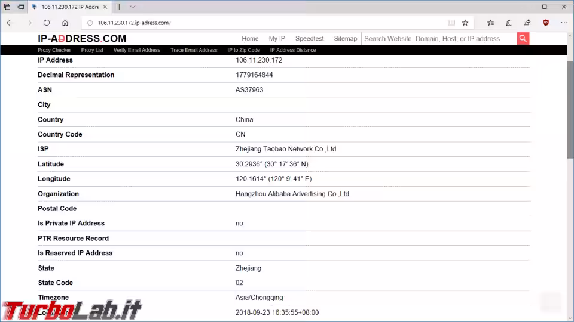574x322 pixels.
Task: Open the Settings and more menu
Action: pos(564,23)
